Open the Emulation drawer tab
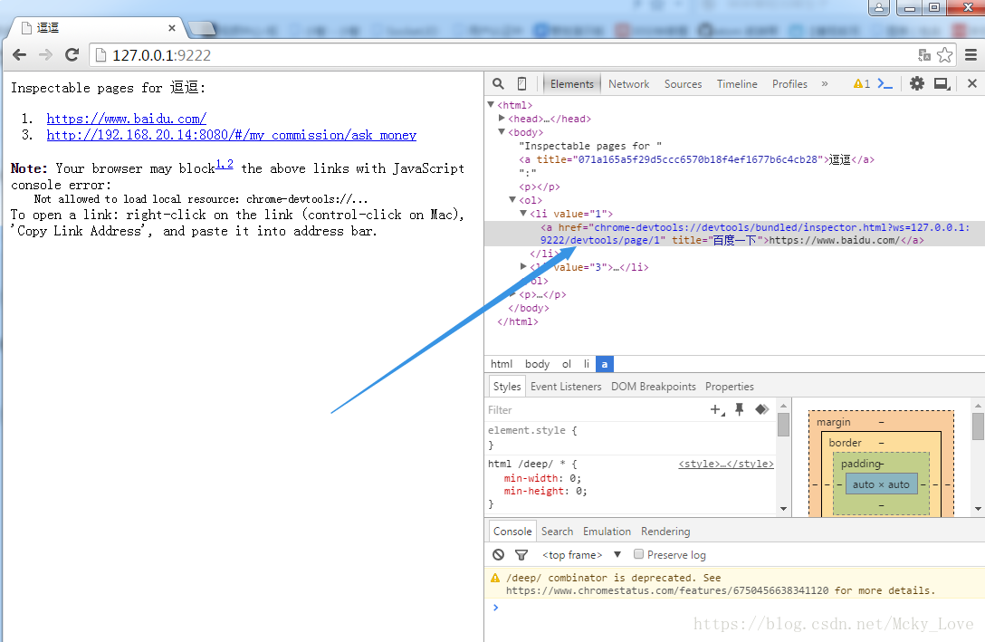 tap(607, 532)
